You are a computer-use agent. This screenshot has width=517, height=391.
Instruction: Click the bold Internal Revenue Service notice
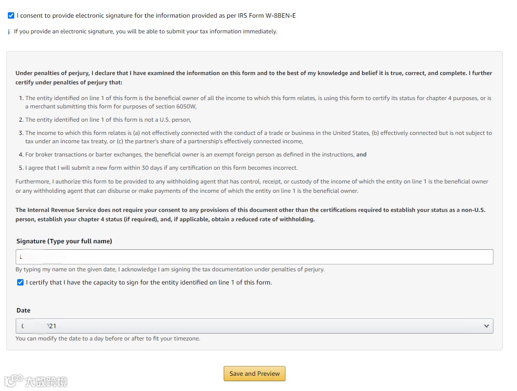(250, 215)
